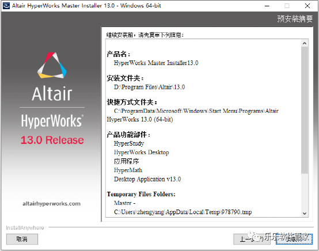Click 'HyperWorks 13.0 (64-bit)' shortcut line
The height and width of the screenshot is (251, 319).
(x=140, y=119)
